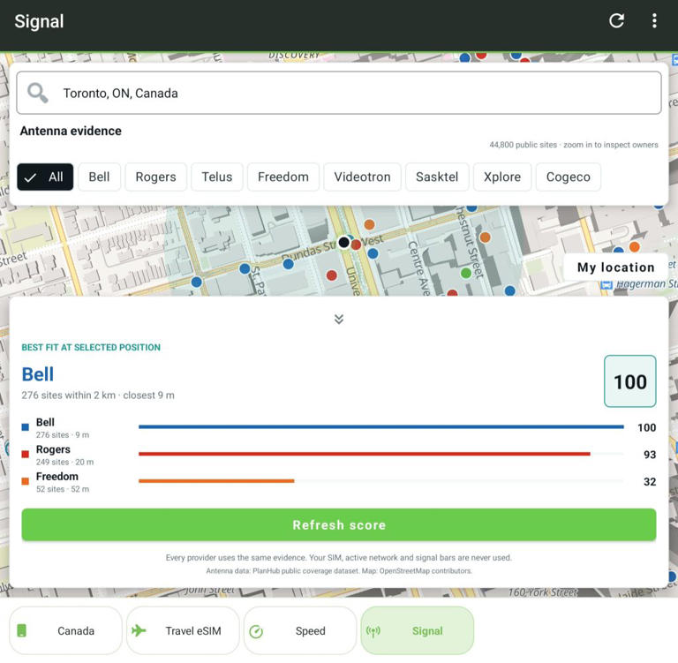Click the black selected-position map marker
This screenshot has width=678, height=663.
coord(343,242)
